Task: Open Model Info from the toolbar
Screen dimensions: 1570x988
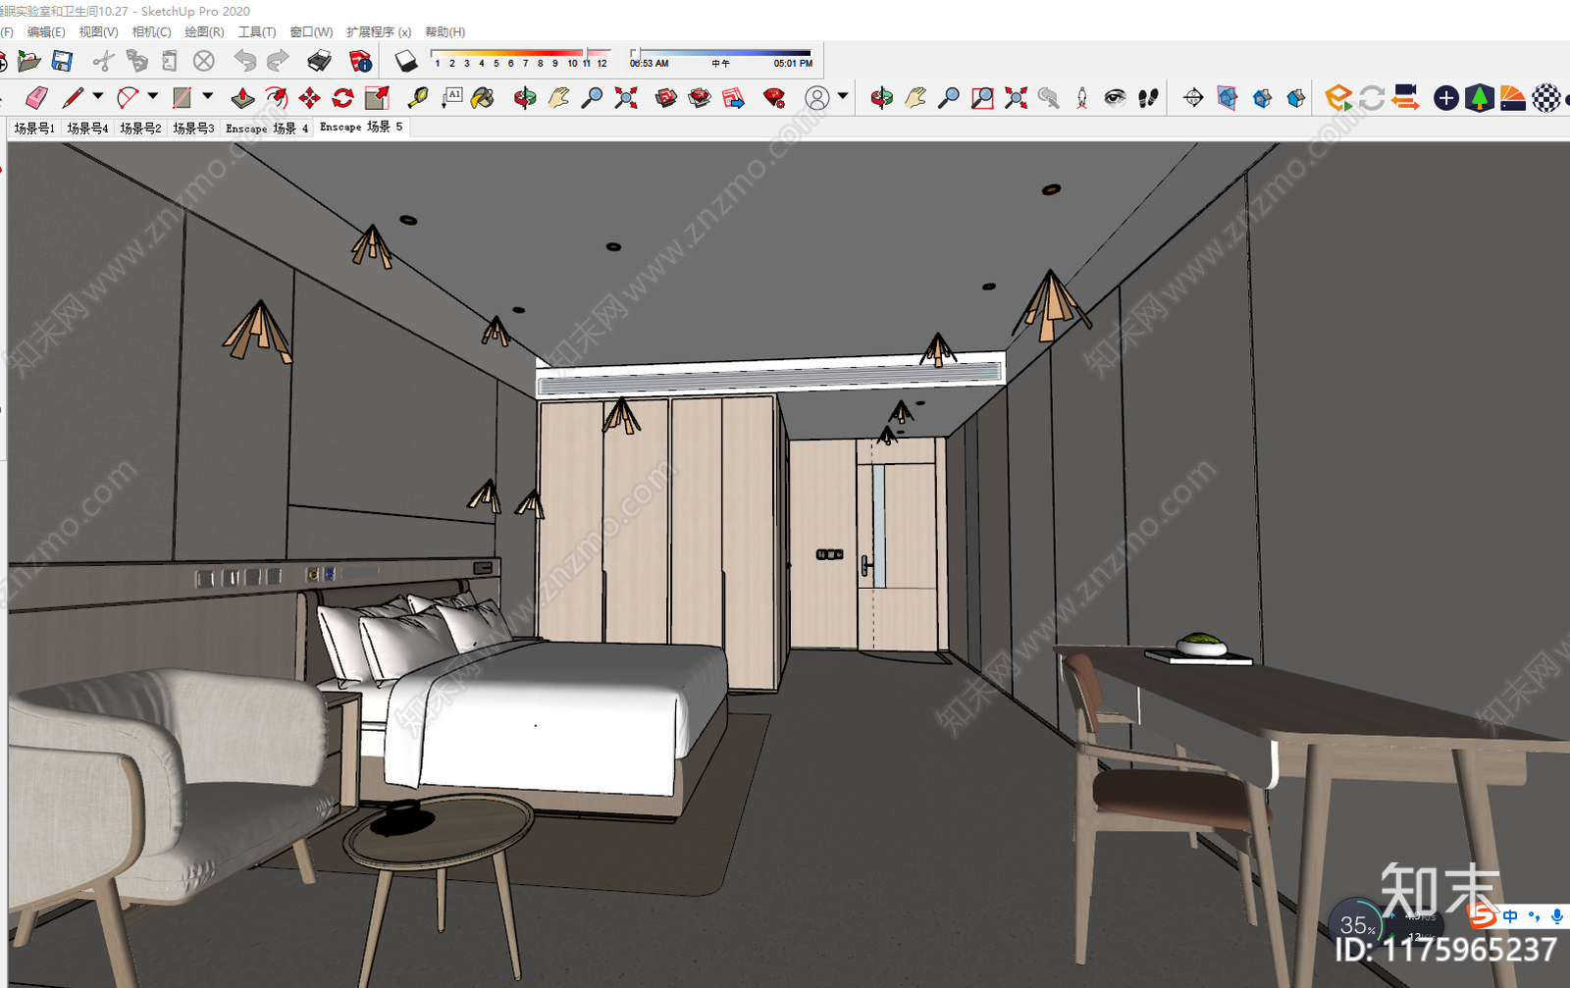Action: tap(360, 62)
